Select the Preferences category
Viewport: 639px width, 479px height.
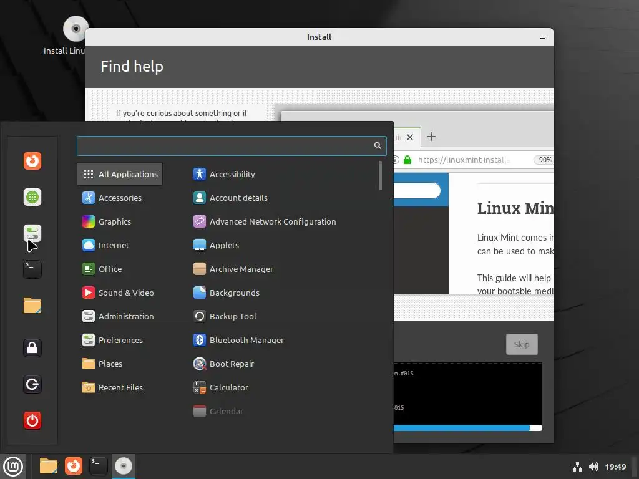120,340
